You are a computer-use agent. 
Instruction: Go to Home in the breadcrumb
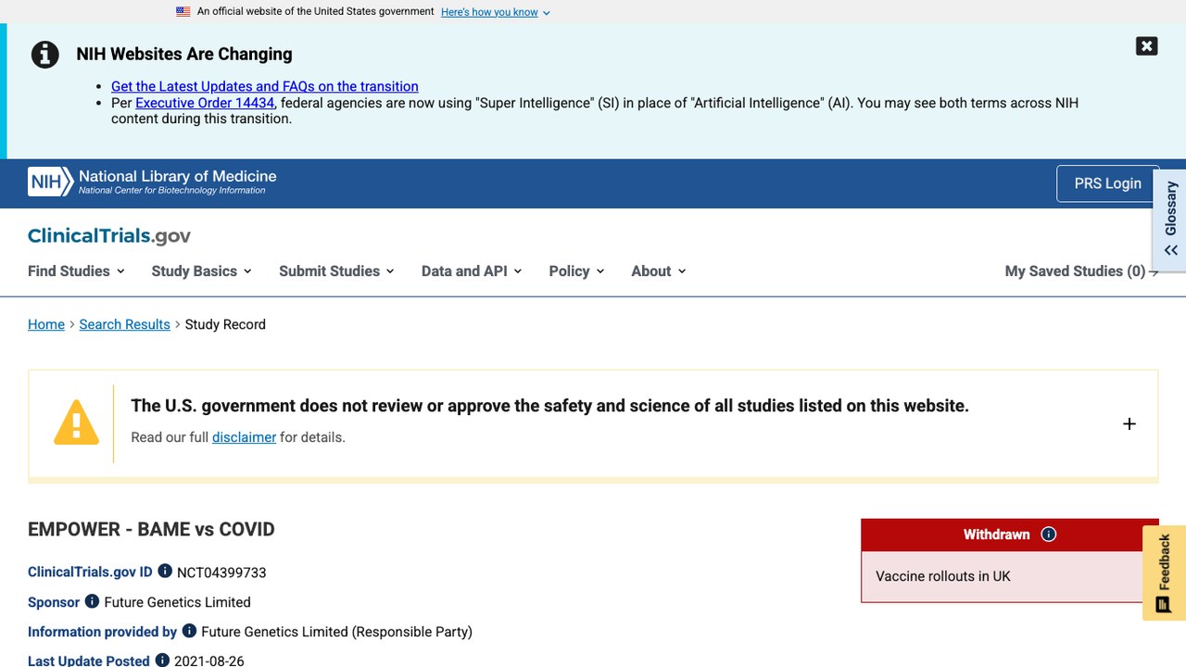click(x=46, y=324)
